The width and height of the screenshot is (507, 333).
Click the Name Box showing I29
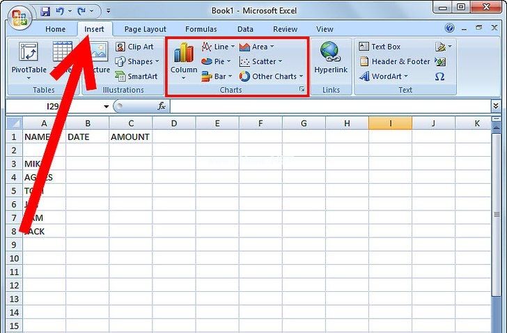[56, 106]
